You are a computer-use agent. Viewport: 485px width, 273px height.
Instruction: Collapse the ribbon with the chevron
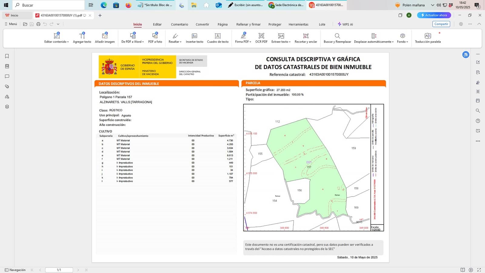(479, 24)
